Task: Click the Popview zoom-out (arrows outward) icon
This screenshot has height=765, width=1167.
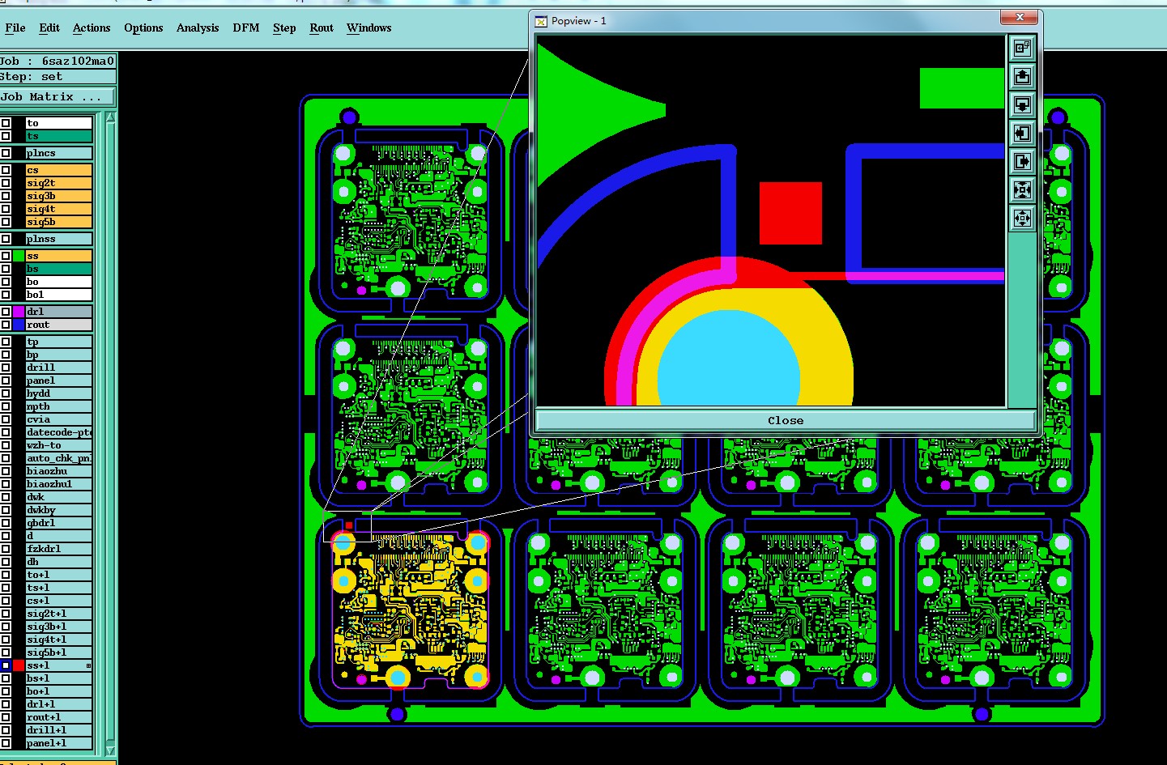Action: pos(1022,218)
